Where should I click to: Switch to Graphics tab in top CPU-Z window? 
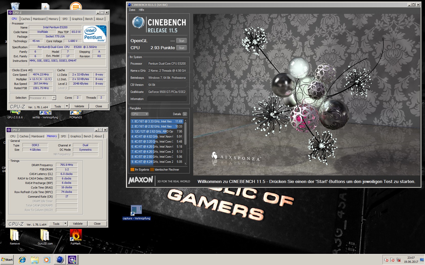point(77,19)
